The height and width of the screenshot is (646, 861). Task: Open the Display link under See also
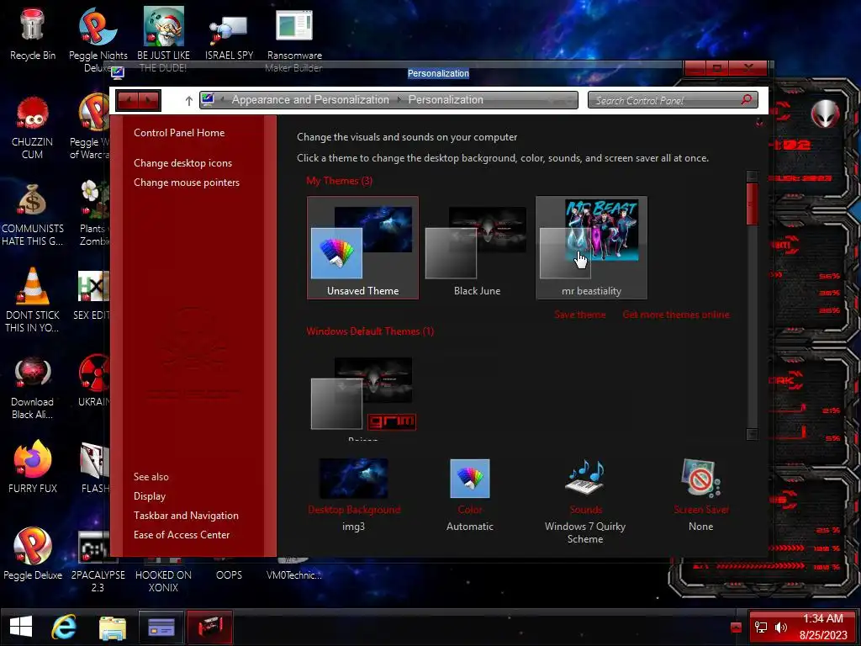coord(150,496)
